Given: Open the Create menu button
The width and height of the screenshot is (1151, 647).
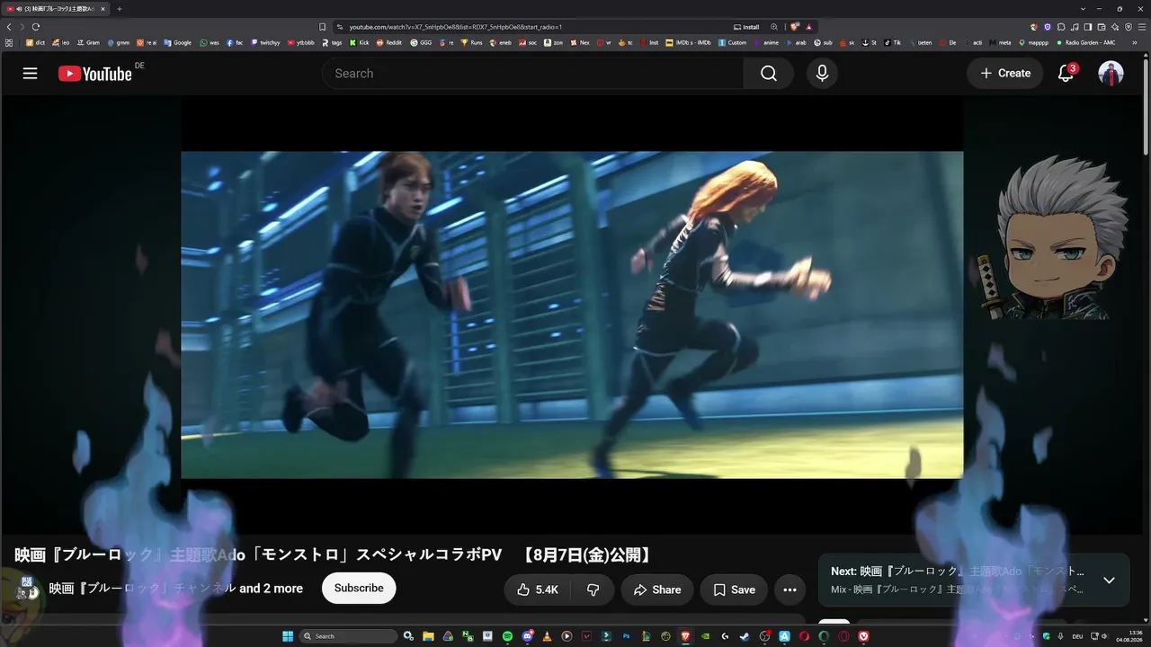Looking at the screenshot, I should 1005,74.
